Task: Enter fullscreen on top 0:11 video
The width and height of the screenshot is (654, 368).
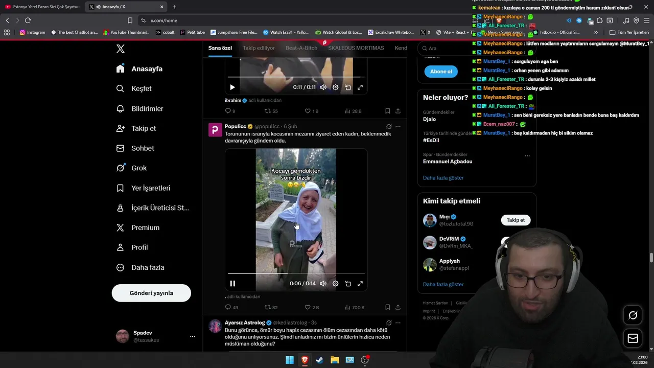Action: (x=360, y=87)
